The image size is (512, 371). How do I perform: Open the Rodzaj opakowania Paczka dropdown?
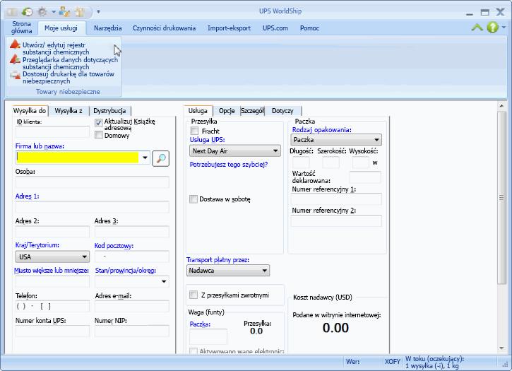tap(336, 140)
